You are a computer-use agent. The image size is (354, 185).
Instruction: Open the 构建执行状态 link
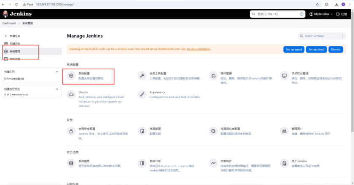[x=12, y=89]
